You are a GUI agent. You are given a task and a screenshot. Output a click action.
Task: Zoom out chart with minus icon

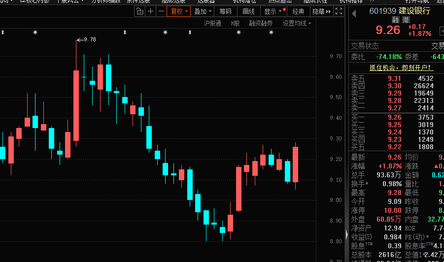(161, 11)
